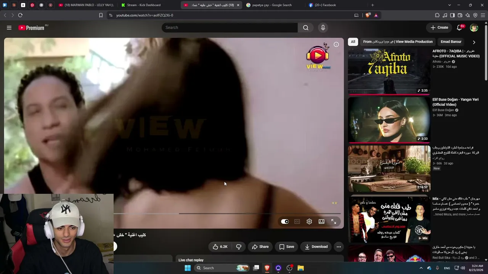Click the YouTube search input field
The height and width of the screenshot is (274, 488).
(x=230, y=27)
